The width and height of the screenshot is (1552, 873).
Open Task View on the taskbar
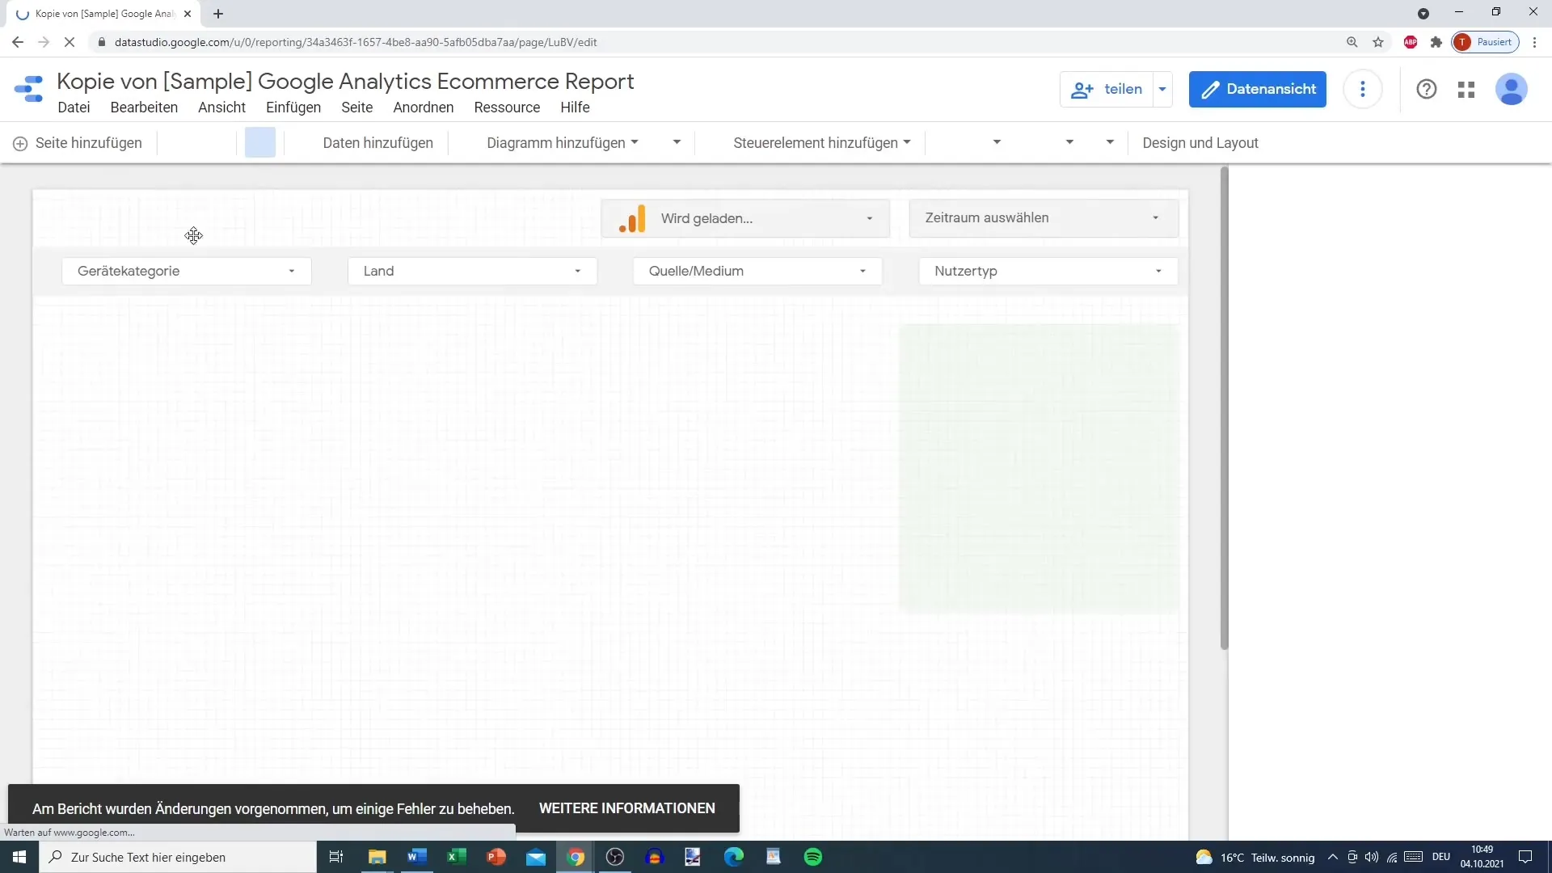tap(336, 857)
